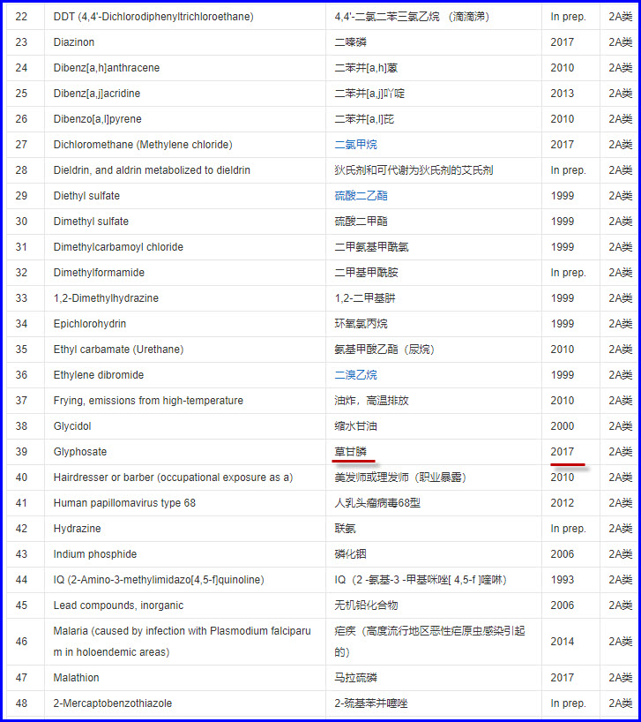This screenshot has height=722, width=641.
Task: Click the Dimethylformamide text
Action: click(x=99, y=273)
